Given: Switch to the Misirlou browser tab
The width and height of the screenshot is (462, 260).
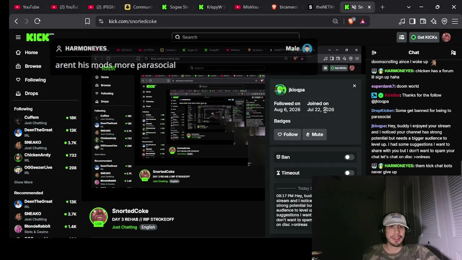Looking at the screenshot, I should point(249,7).
